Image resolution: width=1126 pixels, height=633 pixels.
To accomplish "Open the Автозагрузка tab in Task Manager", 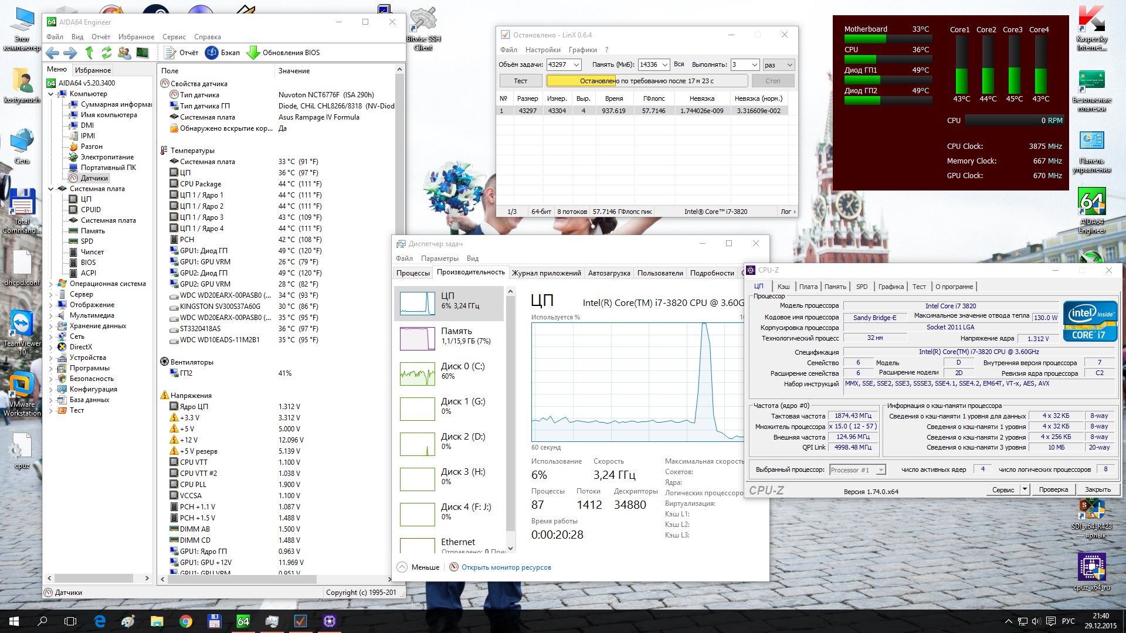I will coord(609,273).
